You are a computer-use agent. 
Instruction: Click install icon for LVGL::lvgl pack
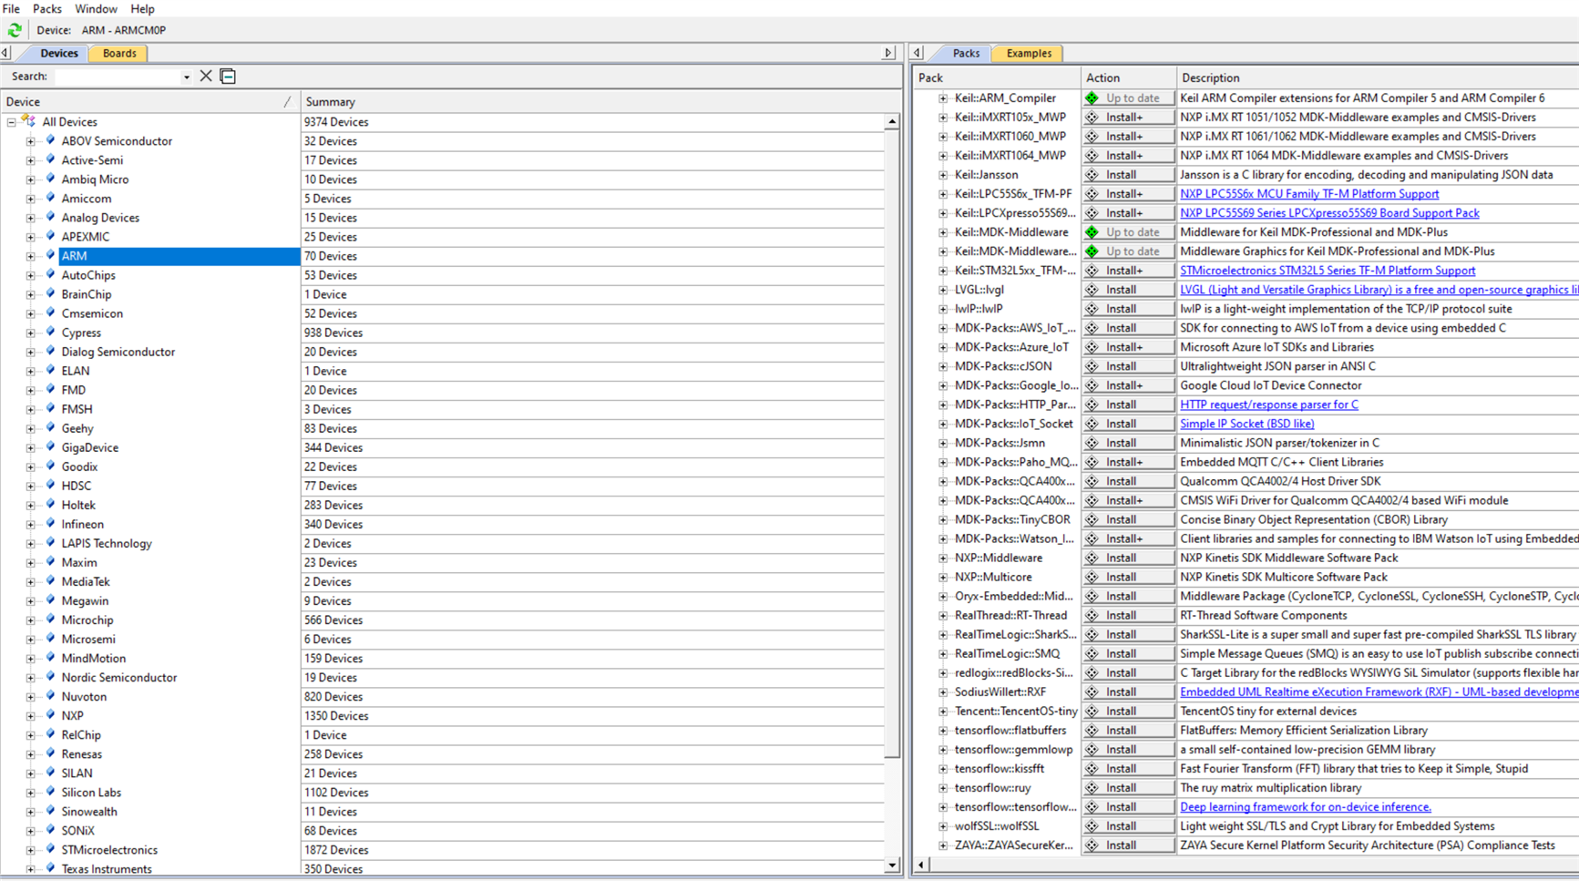[1092, 290]
